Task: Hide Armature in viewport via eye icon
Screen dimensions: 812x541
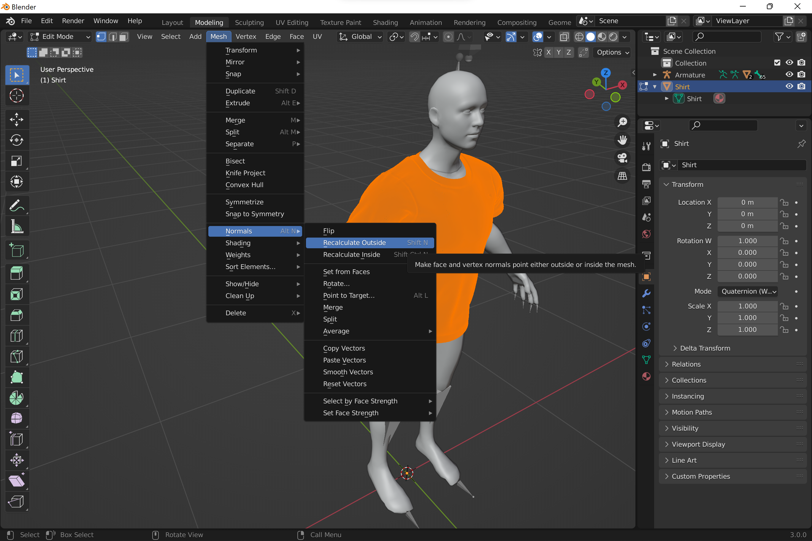Action: point(789,74)
